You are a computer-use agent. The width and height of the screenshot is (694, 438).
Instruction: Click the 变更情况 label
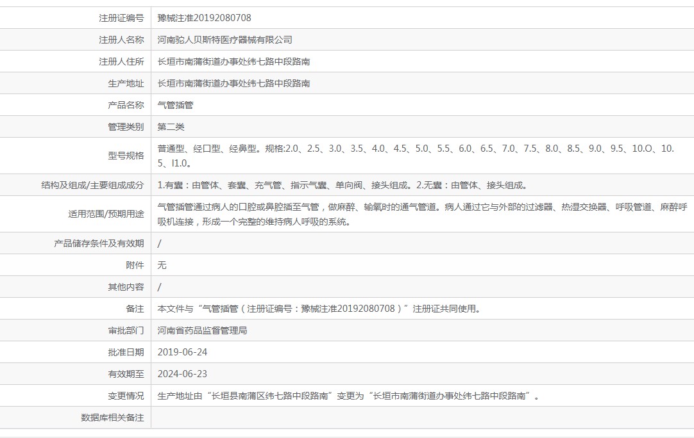(126, 396)
